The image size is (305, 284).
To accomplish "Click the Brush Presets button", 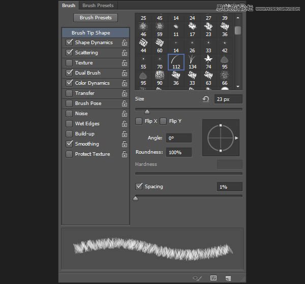I will (96, 18).
